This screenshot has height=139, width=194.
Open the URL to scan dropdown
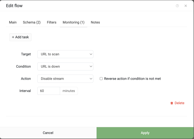(65, 54)
